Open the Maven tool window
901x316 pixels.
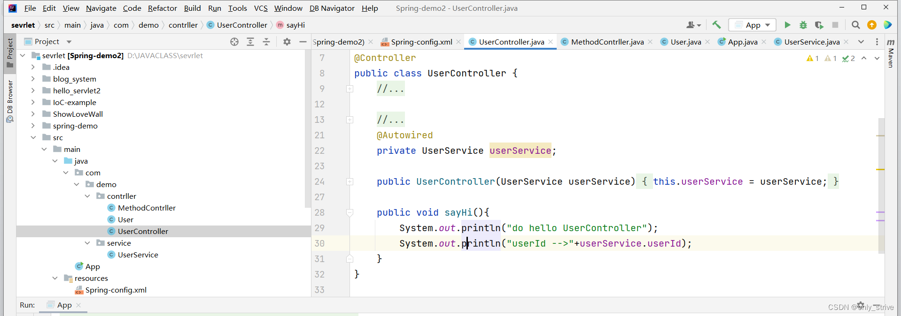tap(891, 53)
